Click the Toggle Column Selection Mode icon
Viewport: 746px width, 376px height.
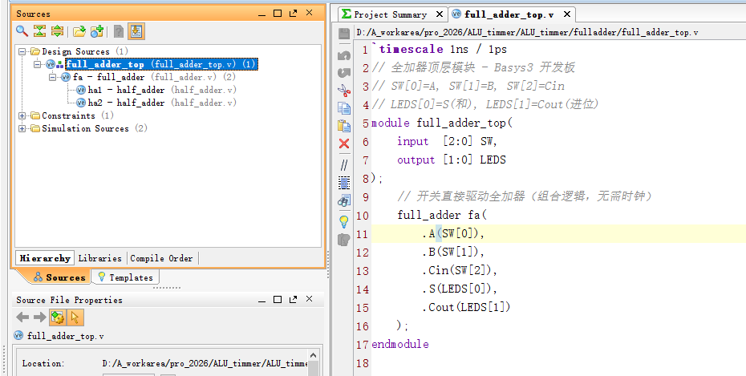click(344, 183)
